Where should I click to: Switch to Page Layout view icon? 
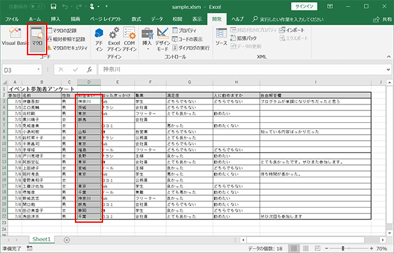pyautogui.click(x=306, y=248)
